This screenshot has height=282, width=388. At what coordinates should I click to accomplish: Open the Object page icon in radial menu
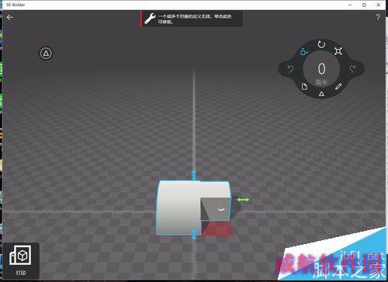pos(304,87)
